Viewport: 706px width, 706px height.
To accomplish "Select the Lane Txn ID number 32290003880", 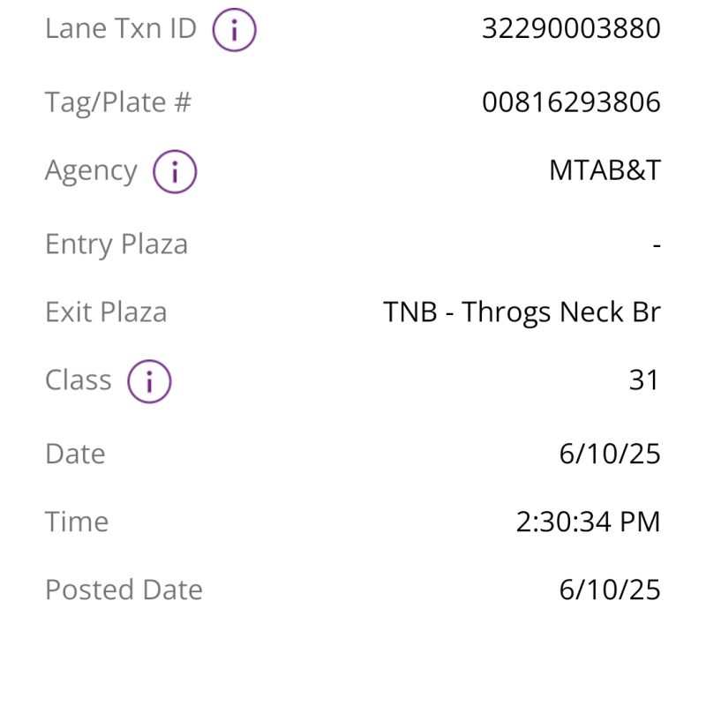I will point(571,28).
